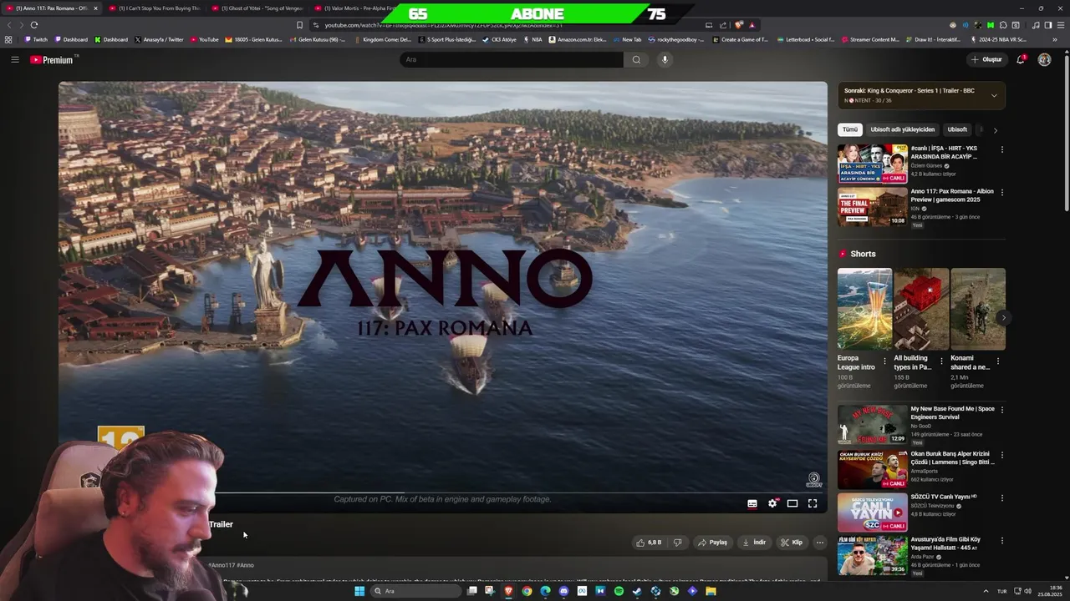This screenshot has width=1070, height=601.
Task: Open 'Okan Buruk Barış Alper Krizini' video title
Action: (952, 458)
